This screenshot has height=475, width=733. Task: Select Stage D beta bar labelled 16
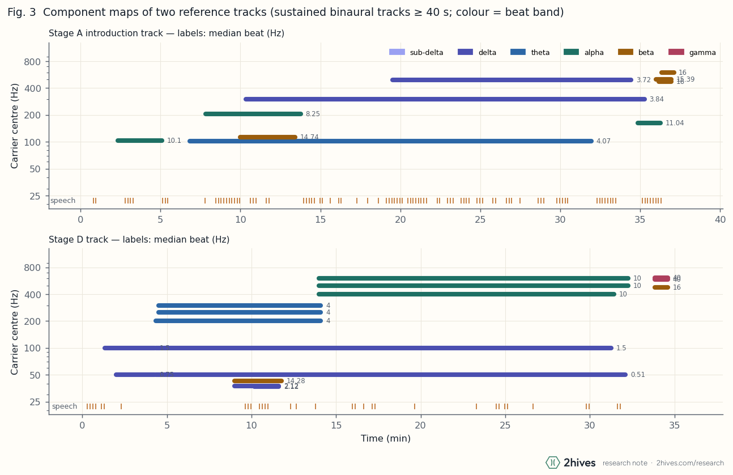[x=661, y=287]
